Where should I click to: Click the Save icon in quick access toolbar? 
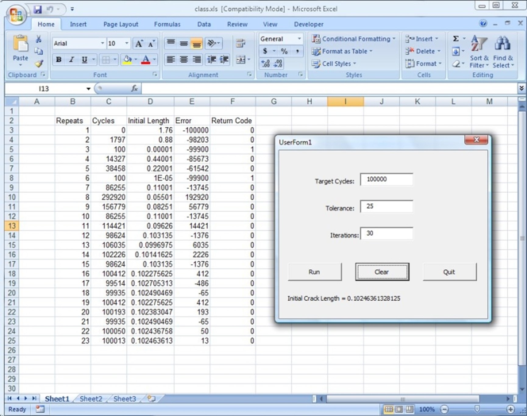[37, 9]
